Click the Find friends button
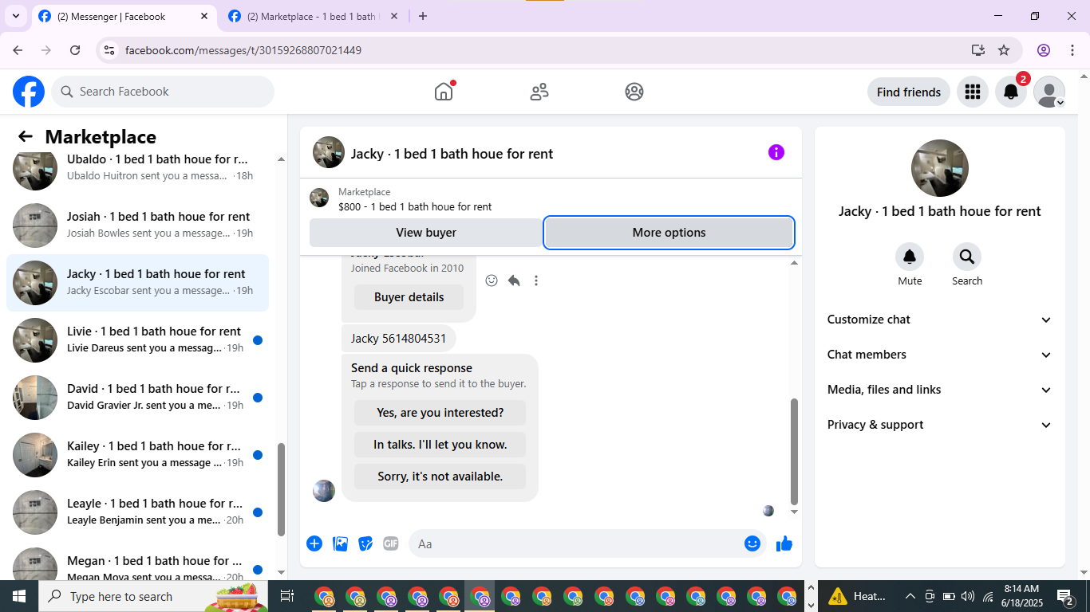 tap(908, 92)
